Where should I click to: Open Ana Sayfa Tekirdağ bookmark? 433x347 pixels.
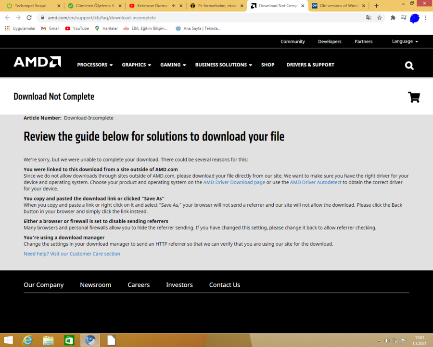(198, 28)
